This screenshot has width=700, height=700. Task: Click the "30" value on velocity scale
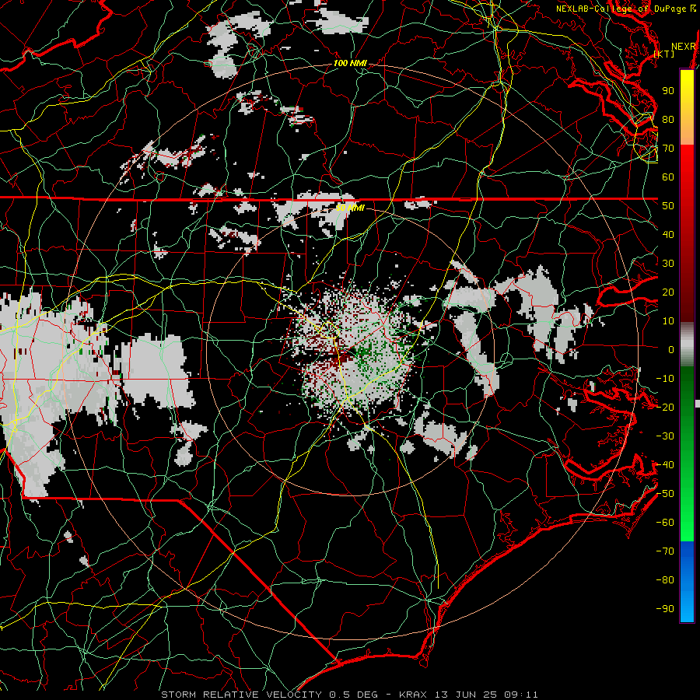point(668,264)
